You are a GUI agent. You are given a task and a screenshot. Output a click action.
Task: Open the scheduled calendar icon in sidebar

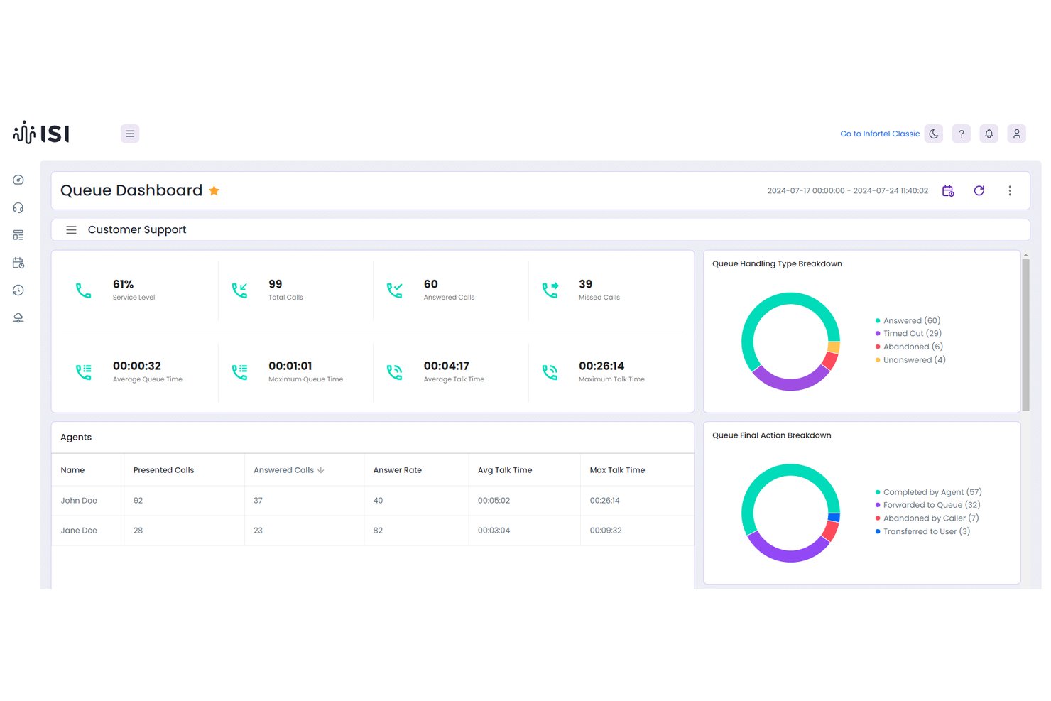(x=18, y=263)
